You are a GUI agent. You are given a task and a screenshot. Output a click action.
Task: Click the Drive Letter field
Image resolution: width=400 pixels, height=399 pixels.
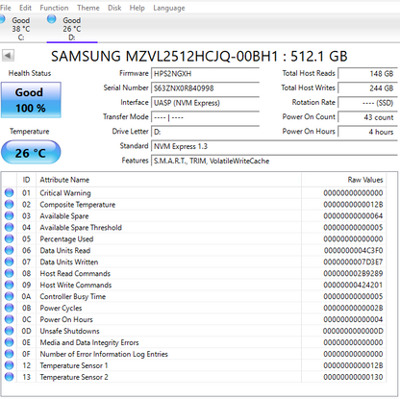click(x=205, y=132)
